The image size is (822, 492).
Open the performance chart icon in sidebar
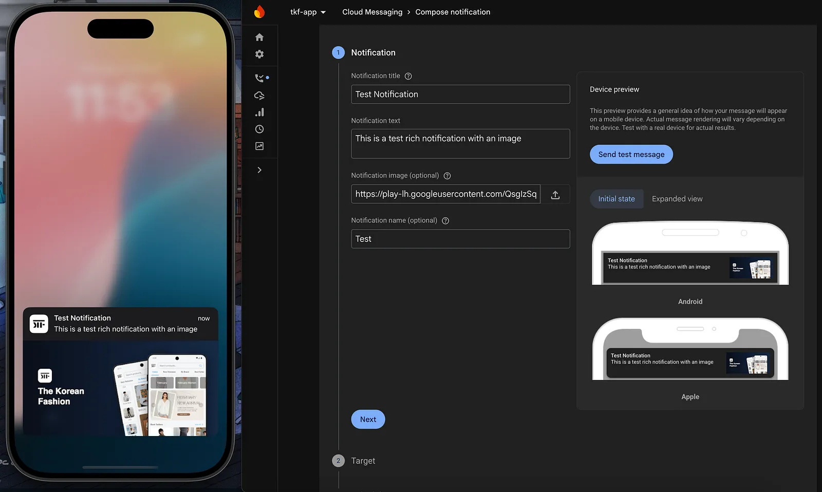(259, 146)
